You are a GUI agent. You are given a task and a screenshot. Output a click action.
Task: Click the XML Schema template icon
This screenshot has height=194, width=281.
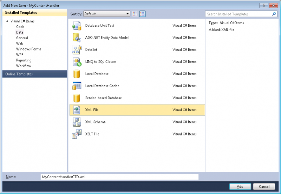tap(77, 122)
